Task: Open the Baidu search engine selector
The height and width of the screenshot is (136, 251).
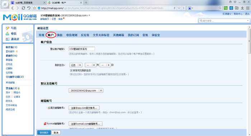Action: (x=190, y=8)
